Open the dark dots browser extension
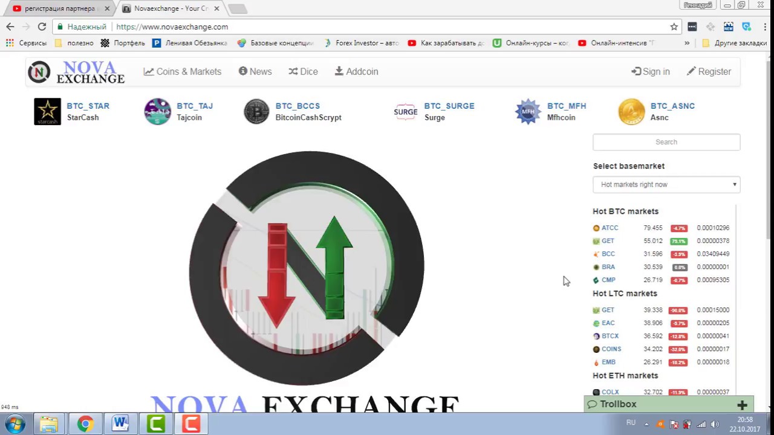 click(x=692, y=27)
